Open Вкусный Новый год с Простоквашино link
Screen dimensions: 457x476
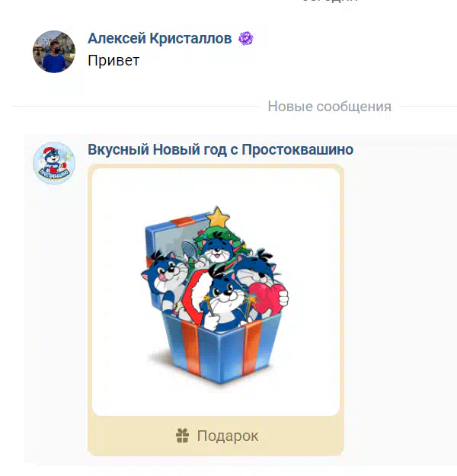(220, 150)
